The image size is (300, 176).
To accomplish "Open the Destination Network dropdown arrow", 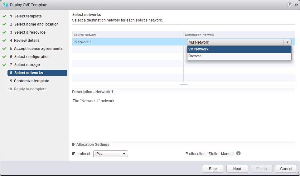I will 287,42.
